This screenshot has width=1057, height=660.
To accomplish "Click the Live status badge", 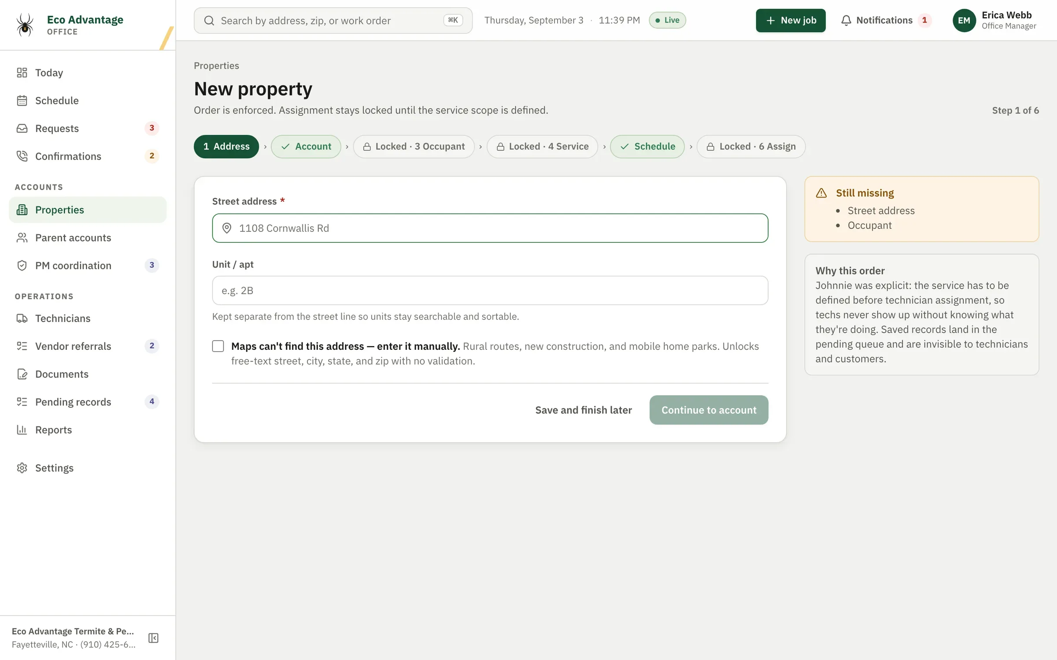I will click(667, 20).
